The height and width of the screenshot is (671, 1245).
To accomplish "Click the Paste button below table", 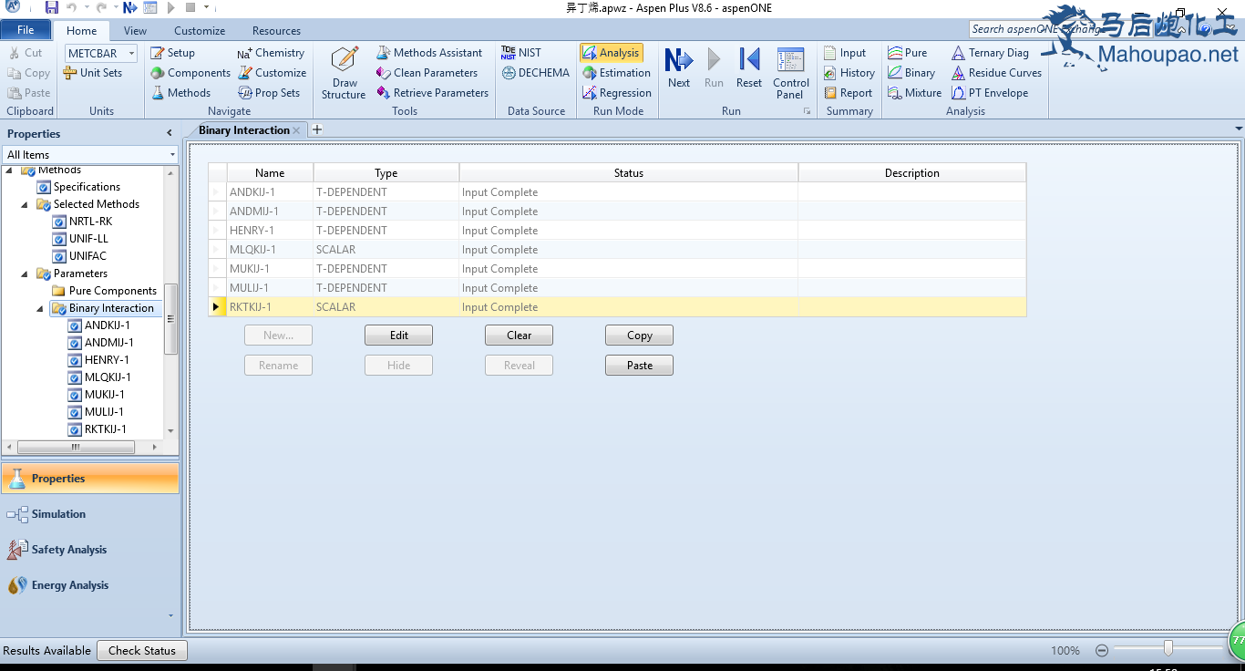I will [x=639, y=366].
